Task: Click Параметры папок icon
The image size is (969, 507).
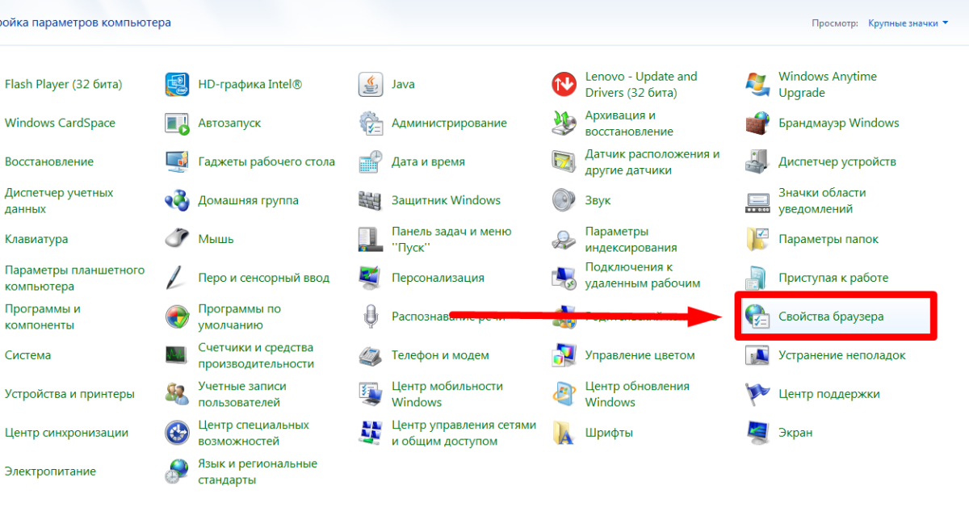Action: 757,239
